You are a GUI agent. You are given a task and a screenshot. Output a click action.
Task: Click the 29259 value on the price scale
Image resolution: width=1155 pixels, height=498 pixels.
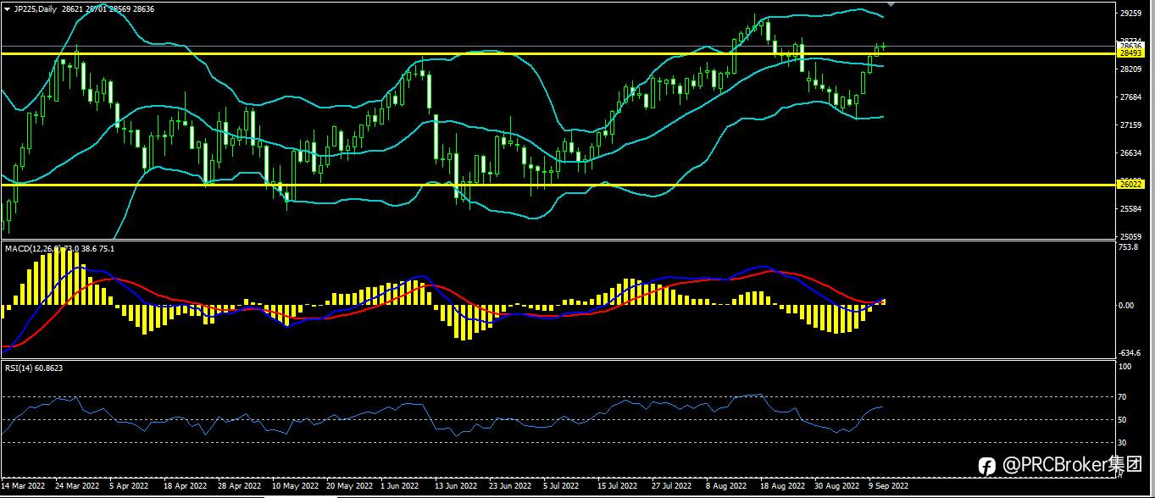click(1131, 14)
